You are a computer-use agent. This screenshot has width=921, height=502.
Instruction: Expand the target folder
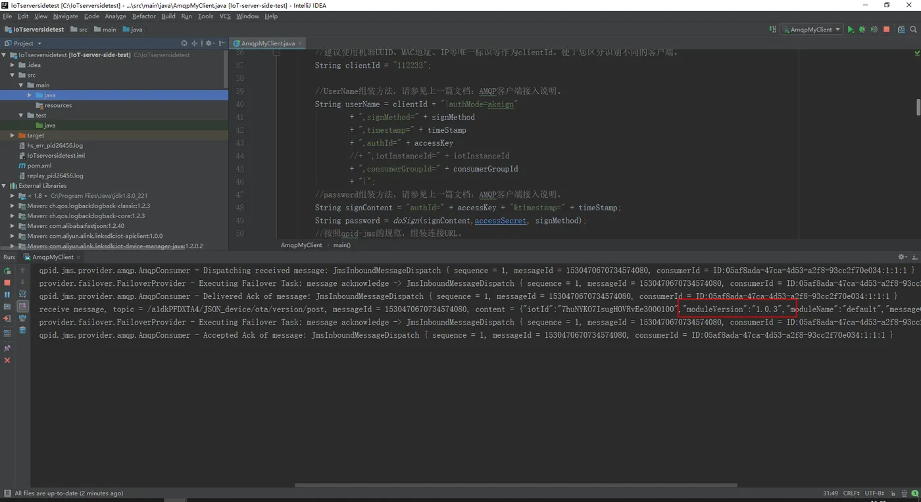12,135
